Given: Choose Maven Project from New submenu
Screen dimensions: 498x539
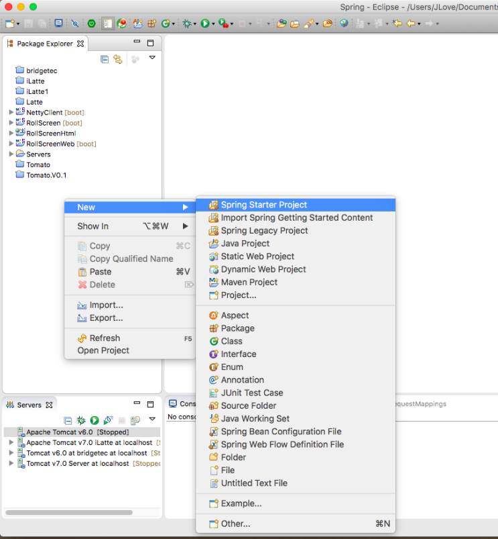Looking at the screenshot, I should coord(249,282).
